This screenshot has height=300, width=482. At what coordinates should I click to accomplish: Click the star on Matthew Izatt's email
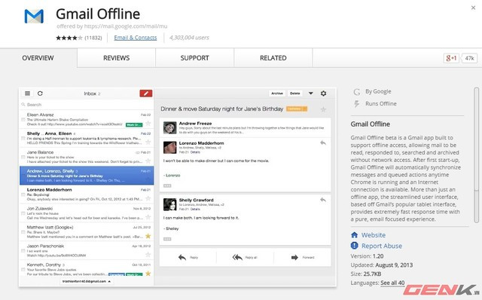tap(148, 236)
